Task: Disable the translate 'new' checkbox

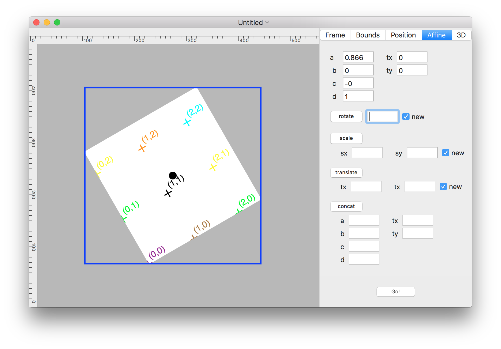Action: pyautogui.click(x=443, y=186)
